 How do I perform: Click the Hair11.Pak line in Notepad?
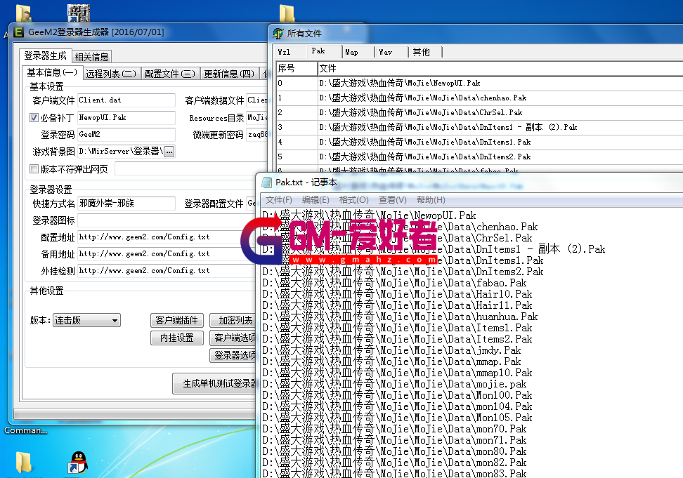point(397,306)
